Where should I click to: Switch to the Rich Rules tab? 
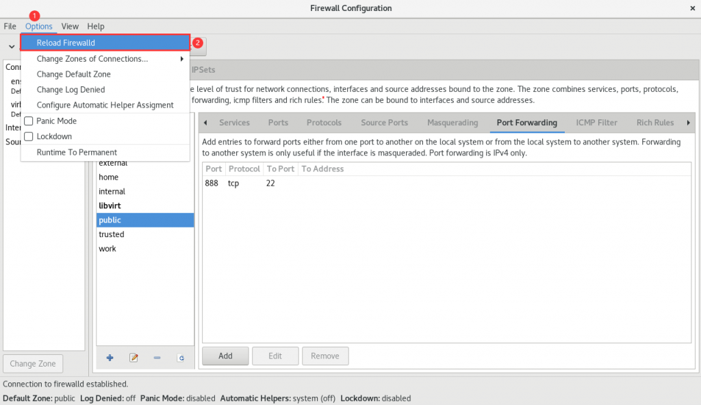coord(654,123)
